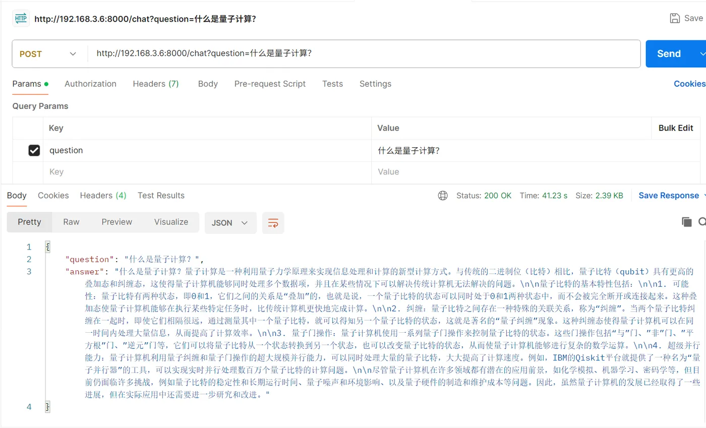Open the Test Results tab
This screenshot has width=706, height=428.
[x=161, y=196]
